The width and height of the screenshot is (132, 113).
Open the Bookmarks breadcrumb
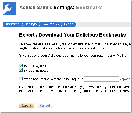50,24
